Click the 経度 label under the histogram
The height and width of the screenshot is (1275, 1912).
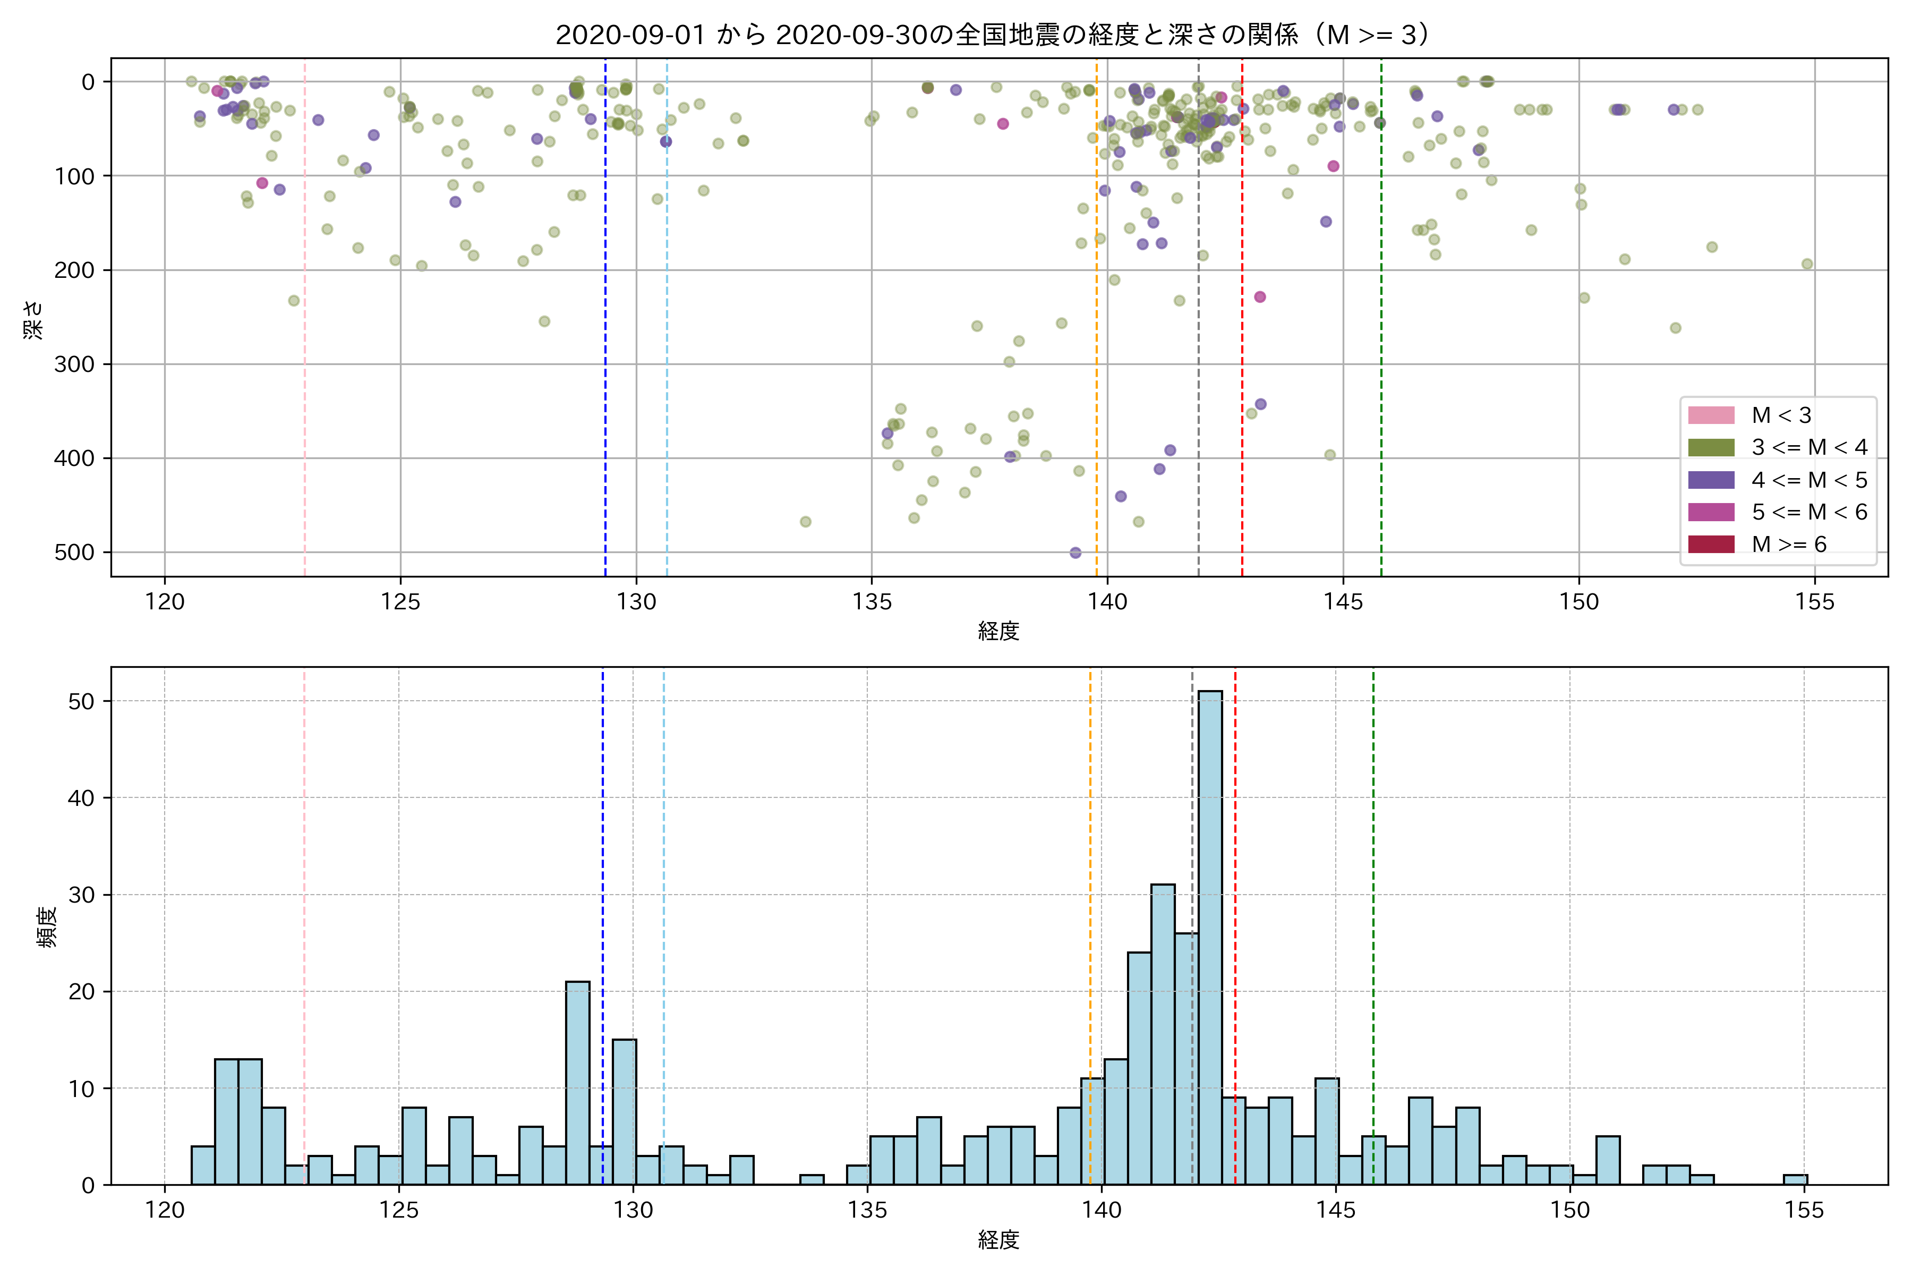(x=998, y=1240)
